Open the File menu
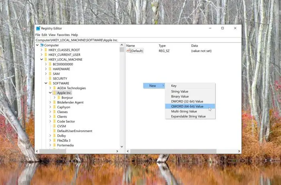The image size is (281, 185). 38,35
